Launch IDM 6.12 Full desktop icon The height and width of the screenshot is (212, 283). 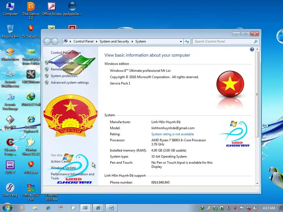(x=31, y=99)
